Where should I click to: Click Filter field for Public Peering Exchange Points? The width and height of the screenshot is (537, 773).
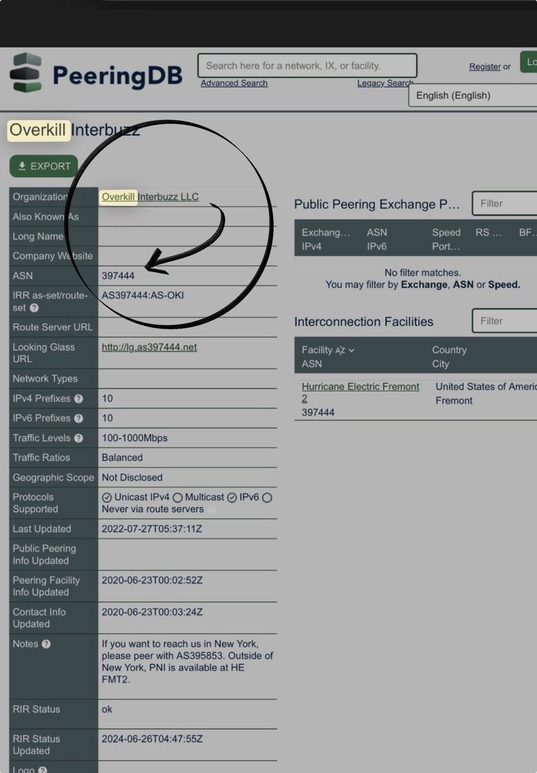(x=505, y=204)
